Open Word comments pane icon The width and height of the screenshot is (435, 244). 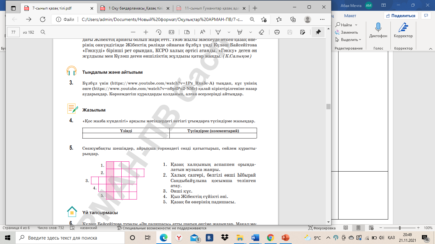tap(426, 16)
